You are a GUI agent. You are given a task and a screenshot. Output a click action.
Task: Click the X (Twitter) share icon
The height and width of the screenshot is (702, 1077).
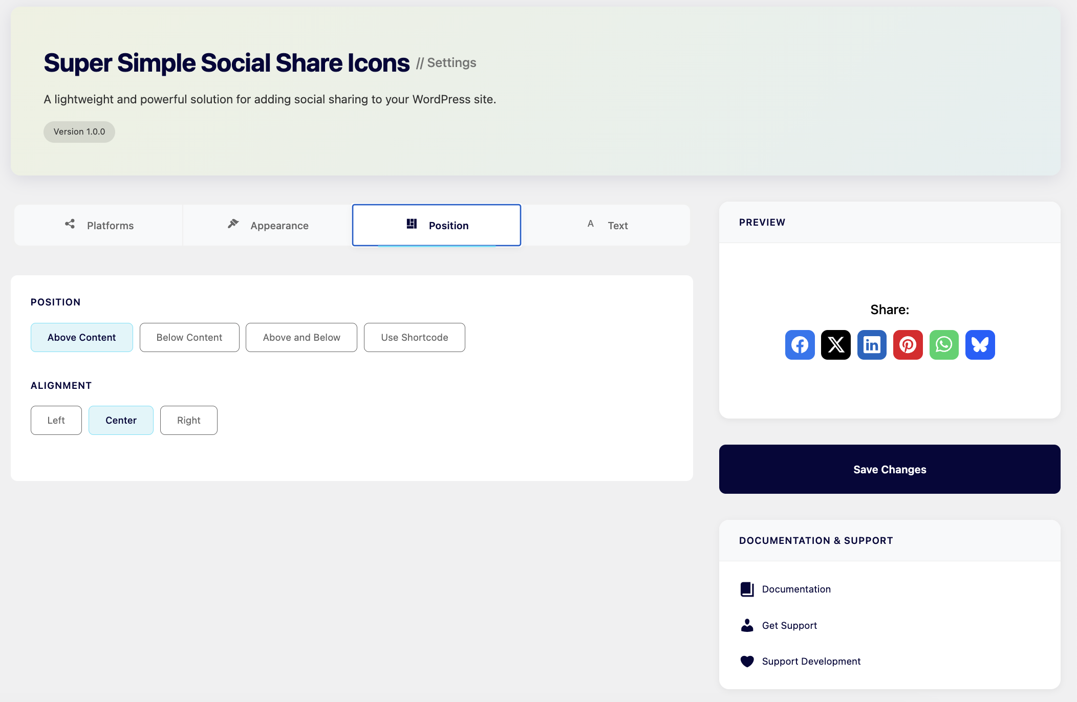click(836, 345)
